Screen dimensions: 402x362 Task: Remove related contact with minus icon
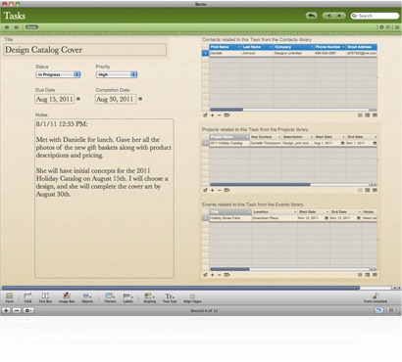tap(219, 115)
